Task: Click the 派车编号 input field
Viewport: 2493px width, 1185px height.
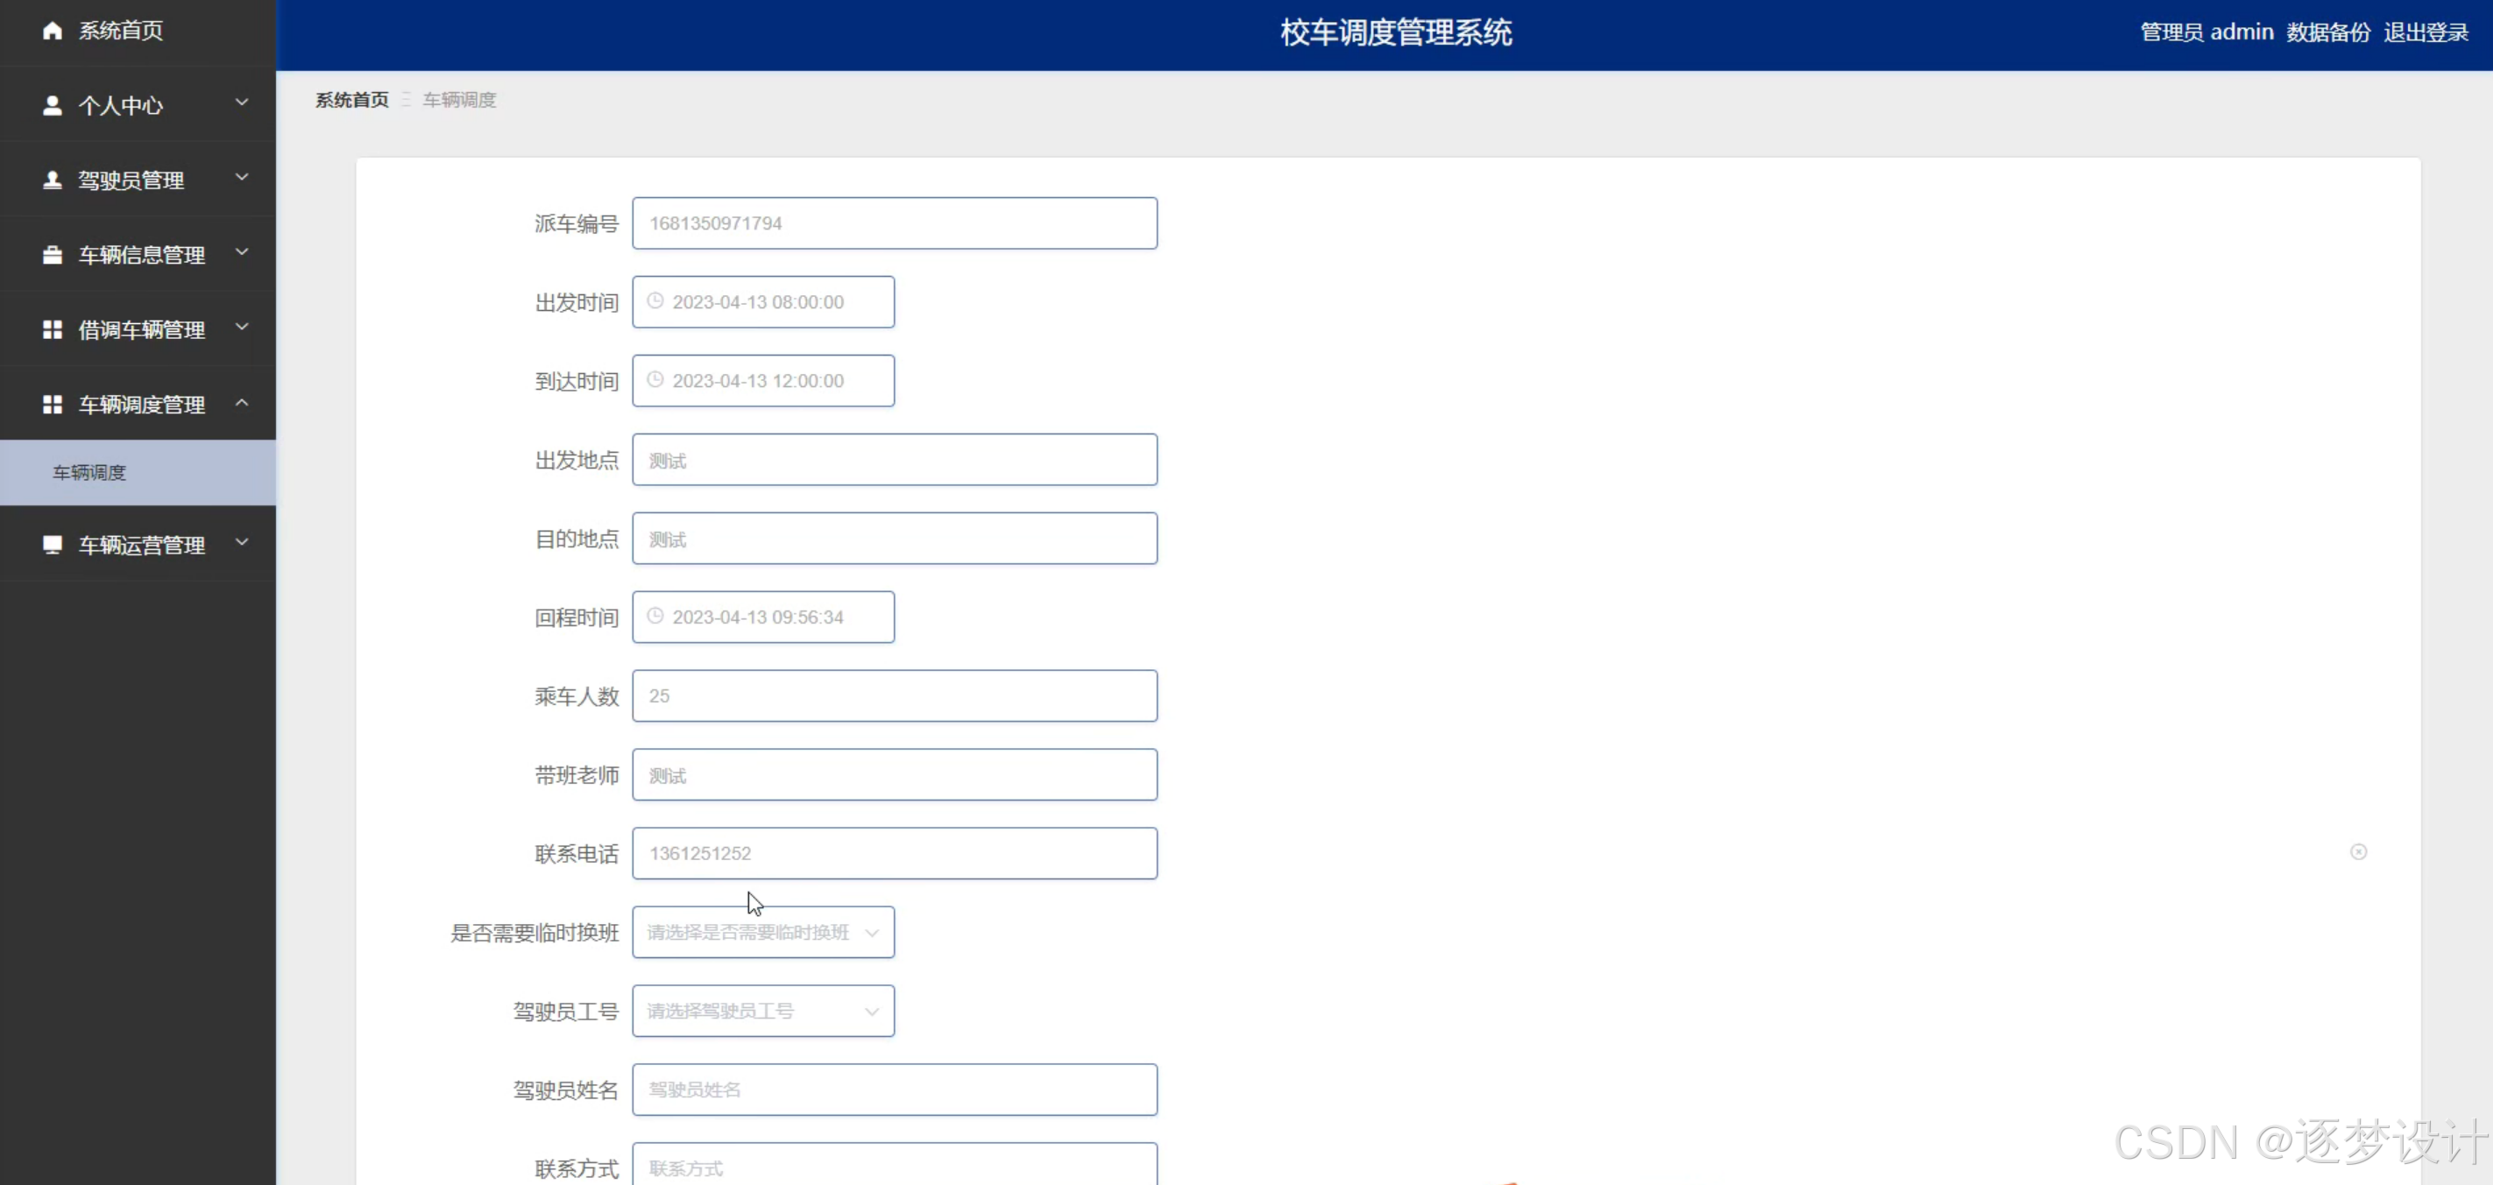Action: coord(896,223)
